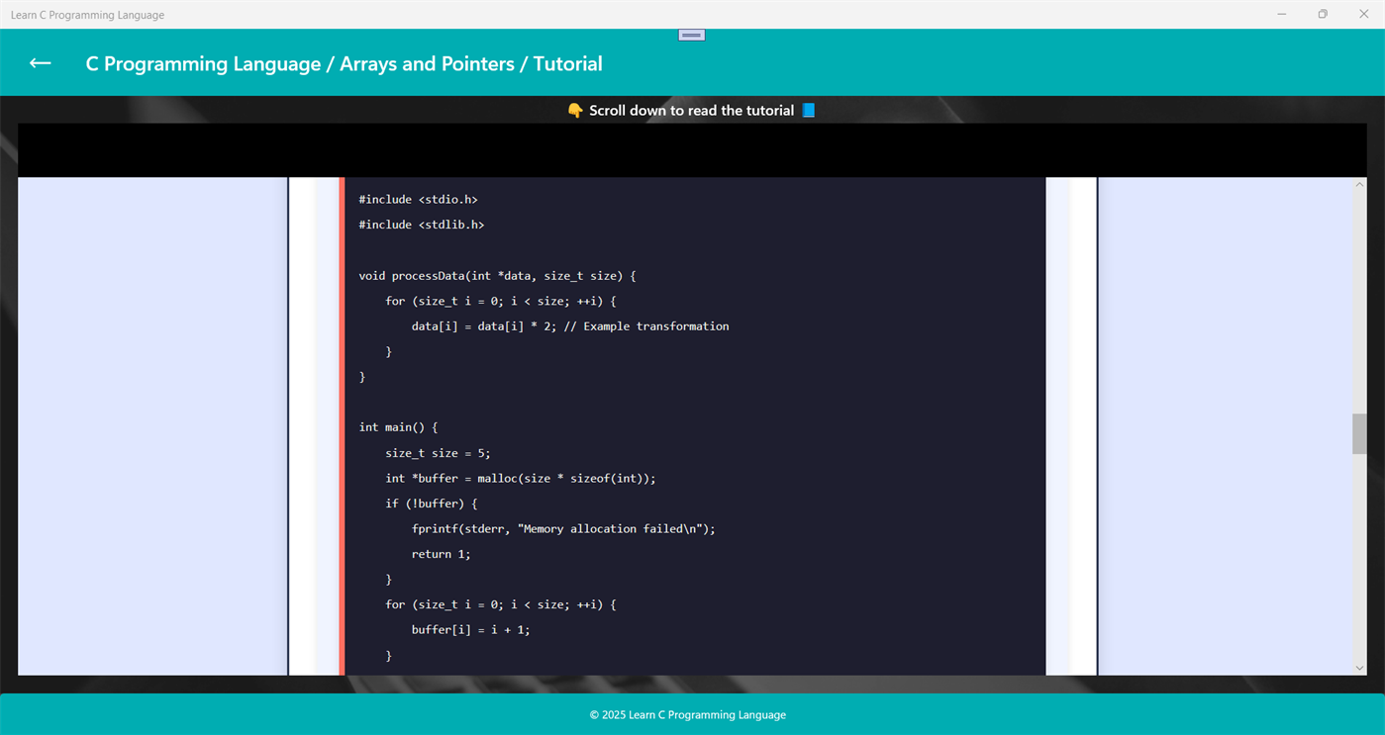Viewport: 1385px width, 735px height.
Task: Click the small drag-handle button above the header
Action: 691,34
